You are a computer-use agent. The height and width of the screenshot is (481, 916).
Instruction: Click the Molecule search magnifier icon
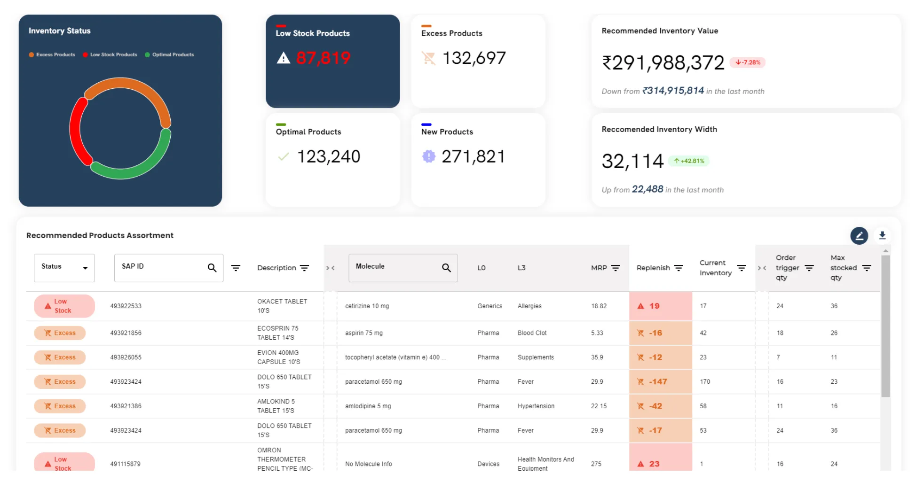coord(446,268)
